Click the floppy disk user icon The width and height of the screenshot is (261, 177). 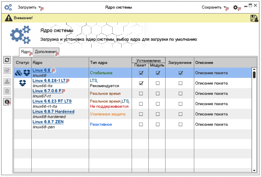click(254, 18)
